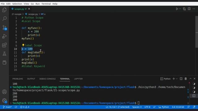The image size is (198, 111).
Task: Open terminal launch profile dropdown arrow
Action: [x=177, y=79]
